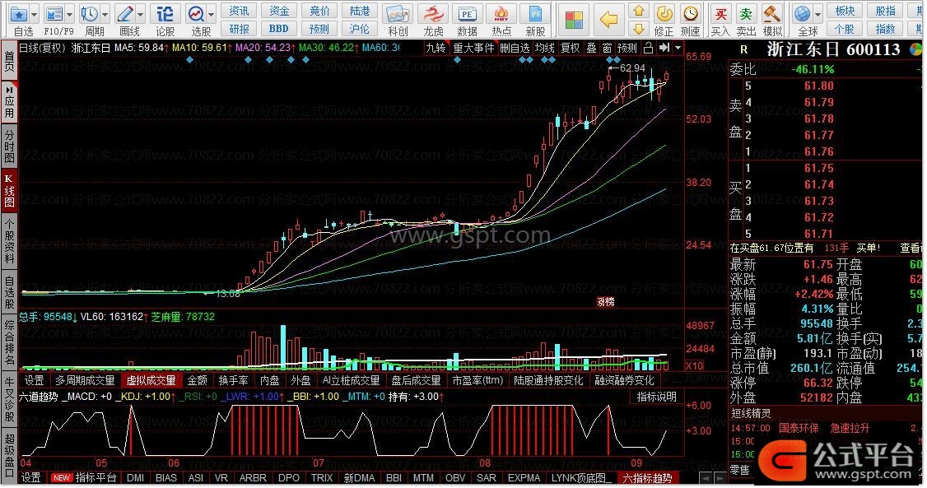Viewport: 927px width, 488px height.
Task: Select the 画线 drawing pencil tool
Action: coord(125,14)
